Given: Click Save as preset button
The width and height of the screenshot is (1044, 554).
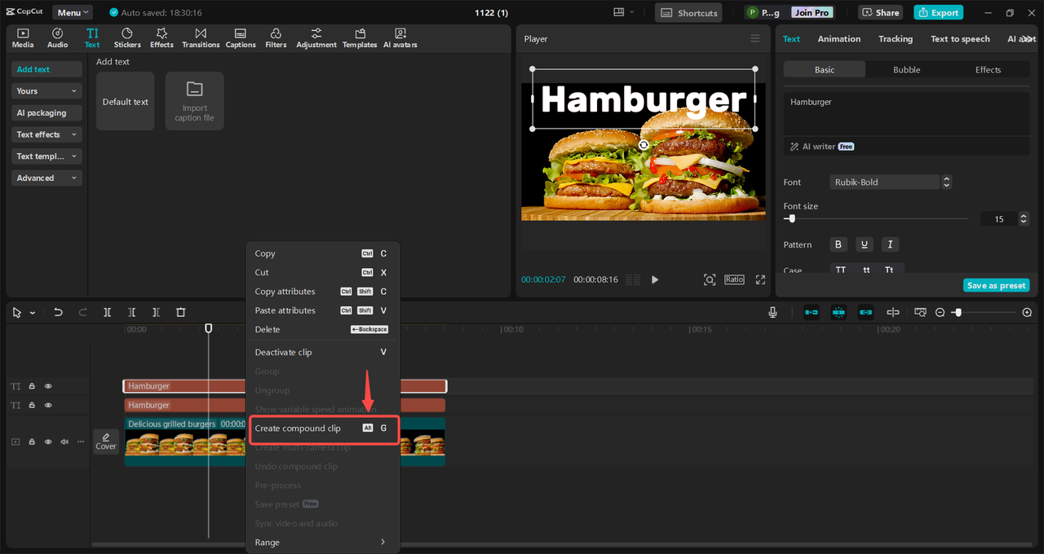Looking at the screenshot, I should [x=996, y=285].
